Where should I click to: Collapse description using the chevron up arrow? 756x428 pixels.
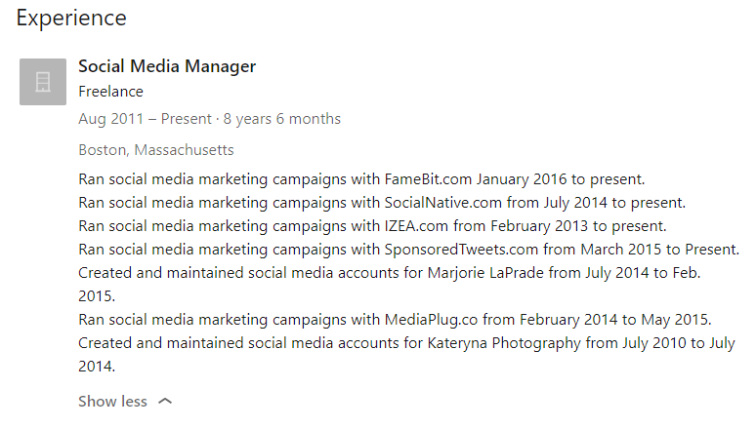point(165,401)
